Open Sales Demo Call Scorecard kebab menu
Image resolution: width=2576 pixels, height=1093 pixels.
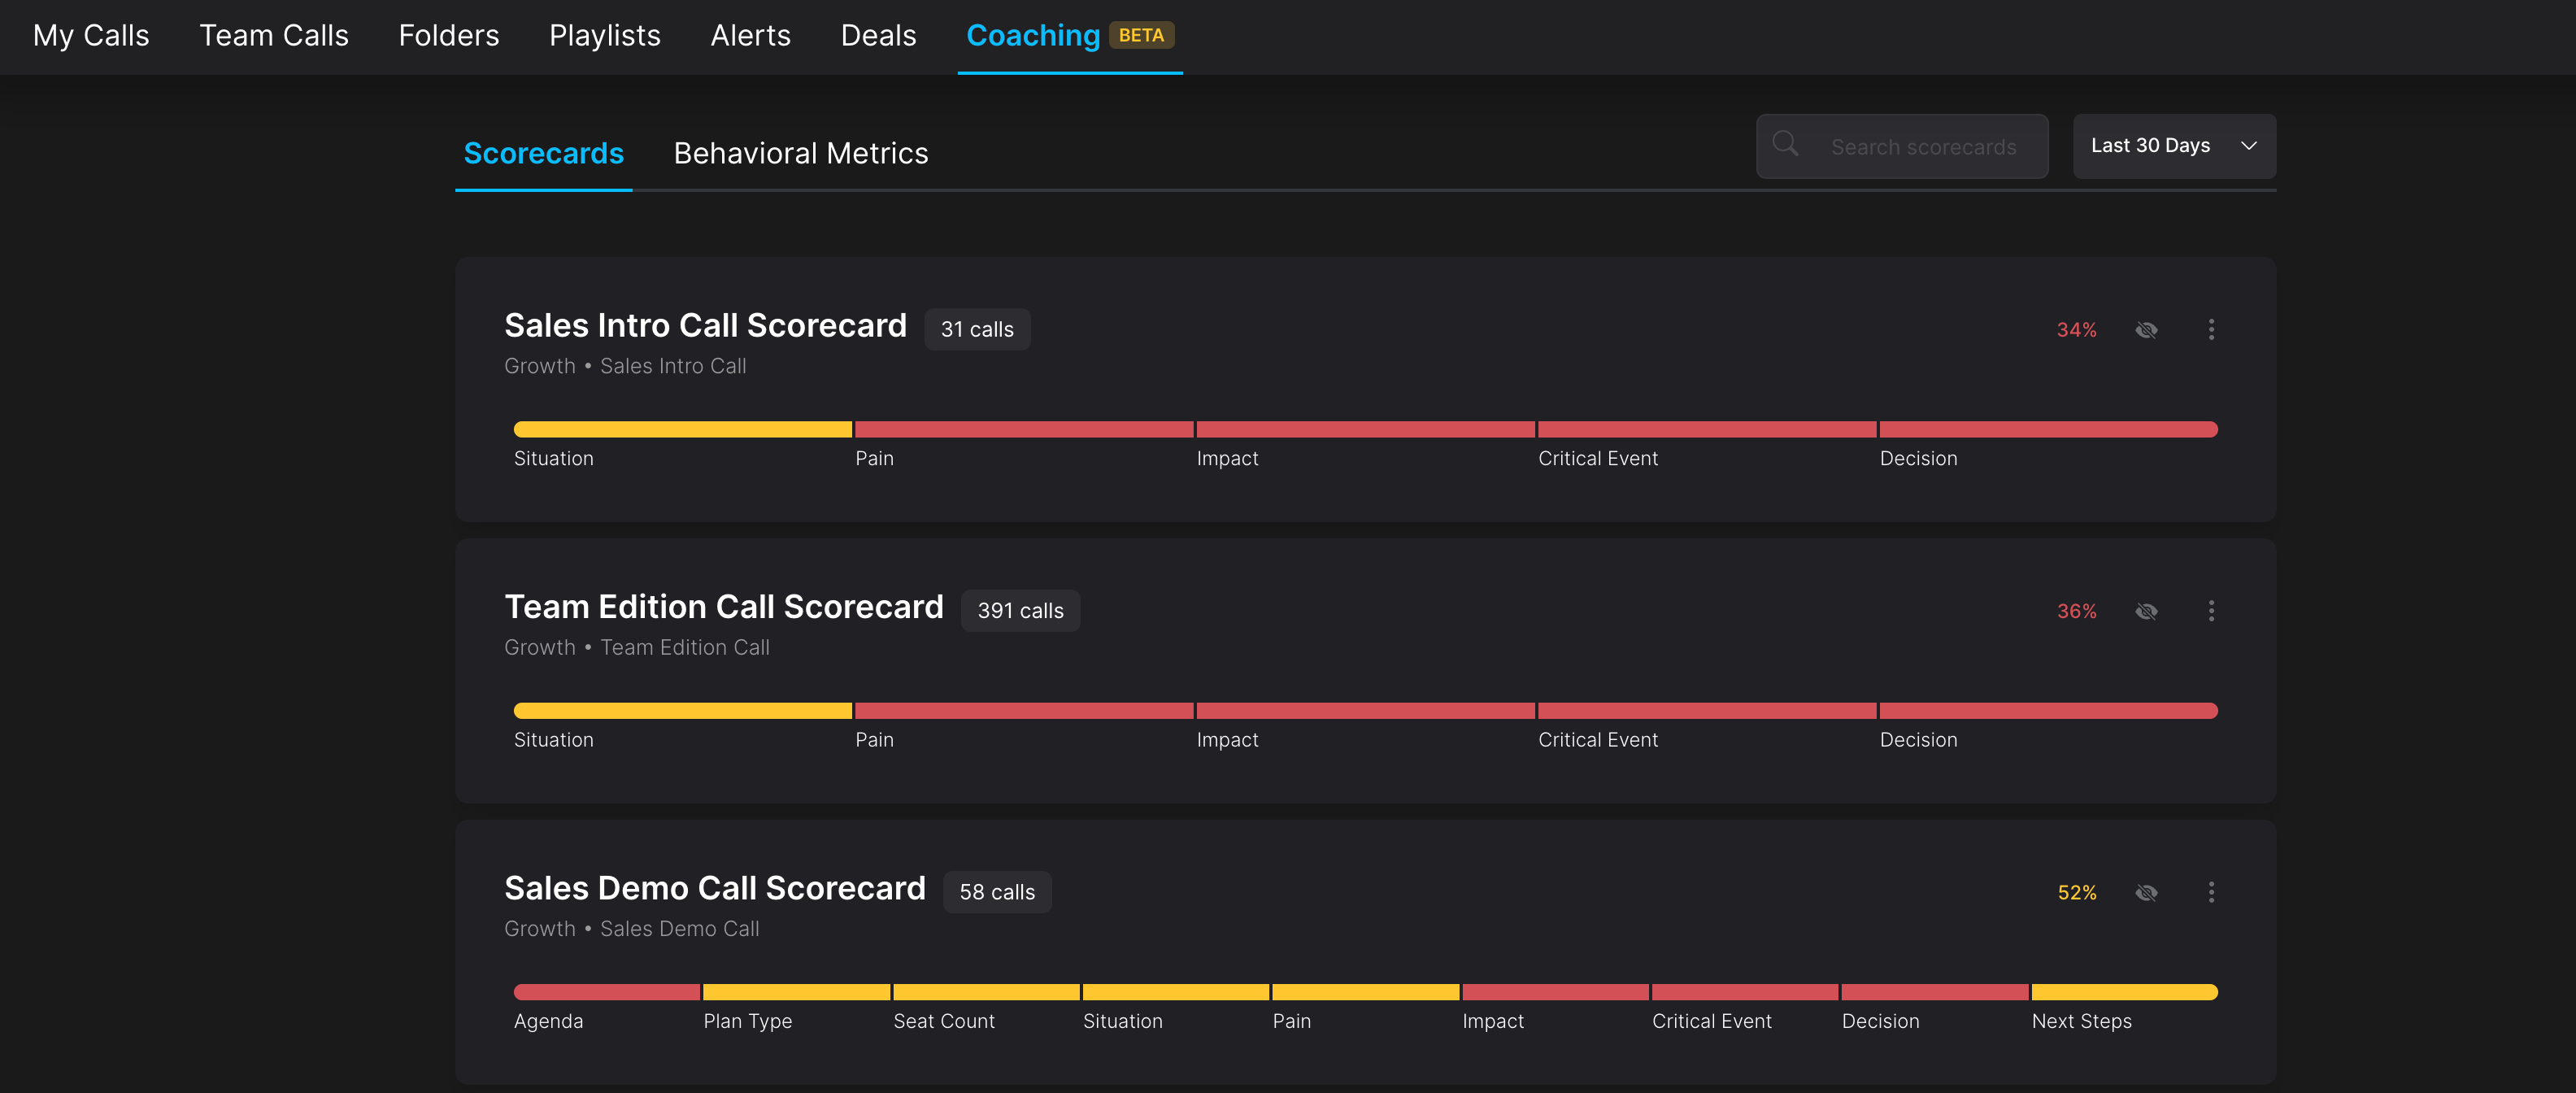click(x=2211, y=892)
